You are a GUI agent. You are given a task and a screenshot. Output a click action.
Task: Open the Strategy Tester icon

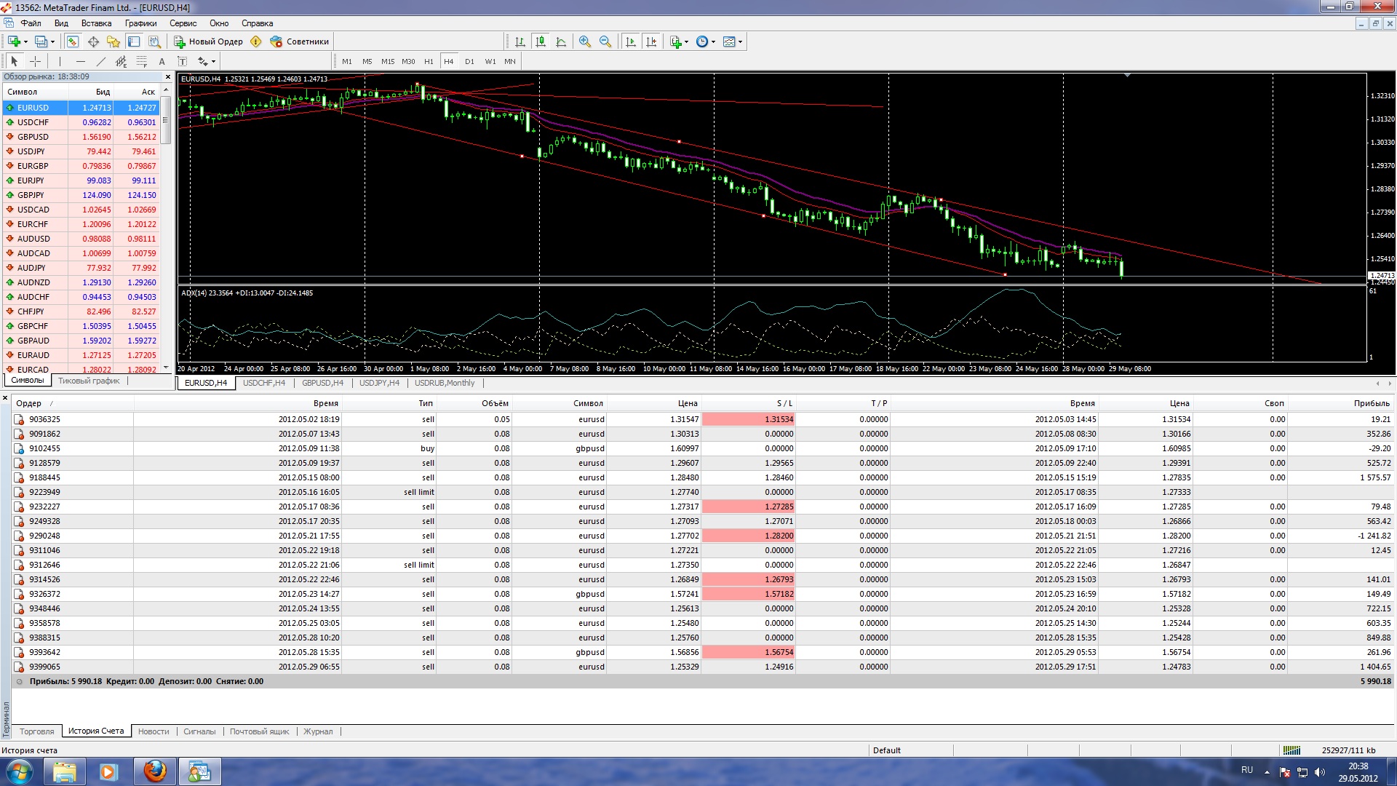tap(154, 41)
